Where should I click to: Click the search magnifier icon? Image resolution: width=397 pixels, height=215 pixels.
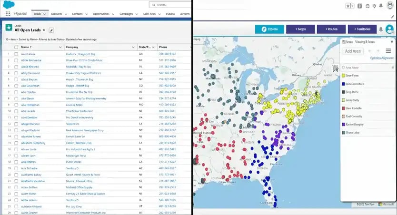(x=154, y=5)
